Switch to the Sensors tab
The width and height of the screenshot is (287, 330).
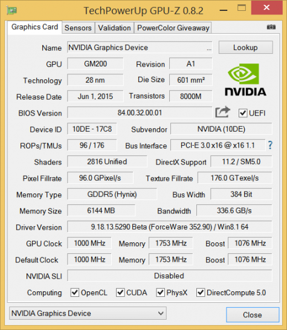(x=78, y=28)
